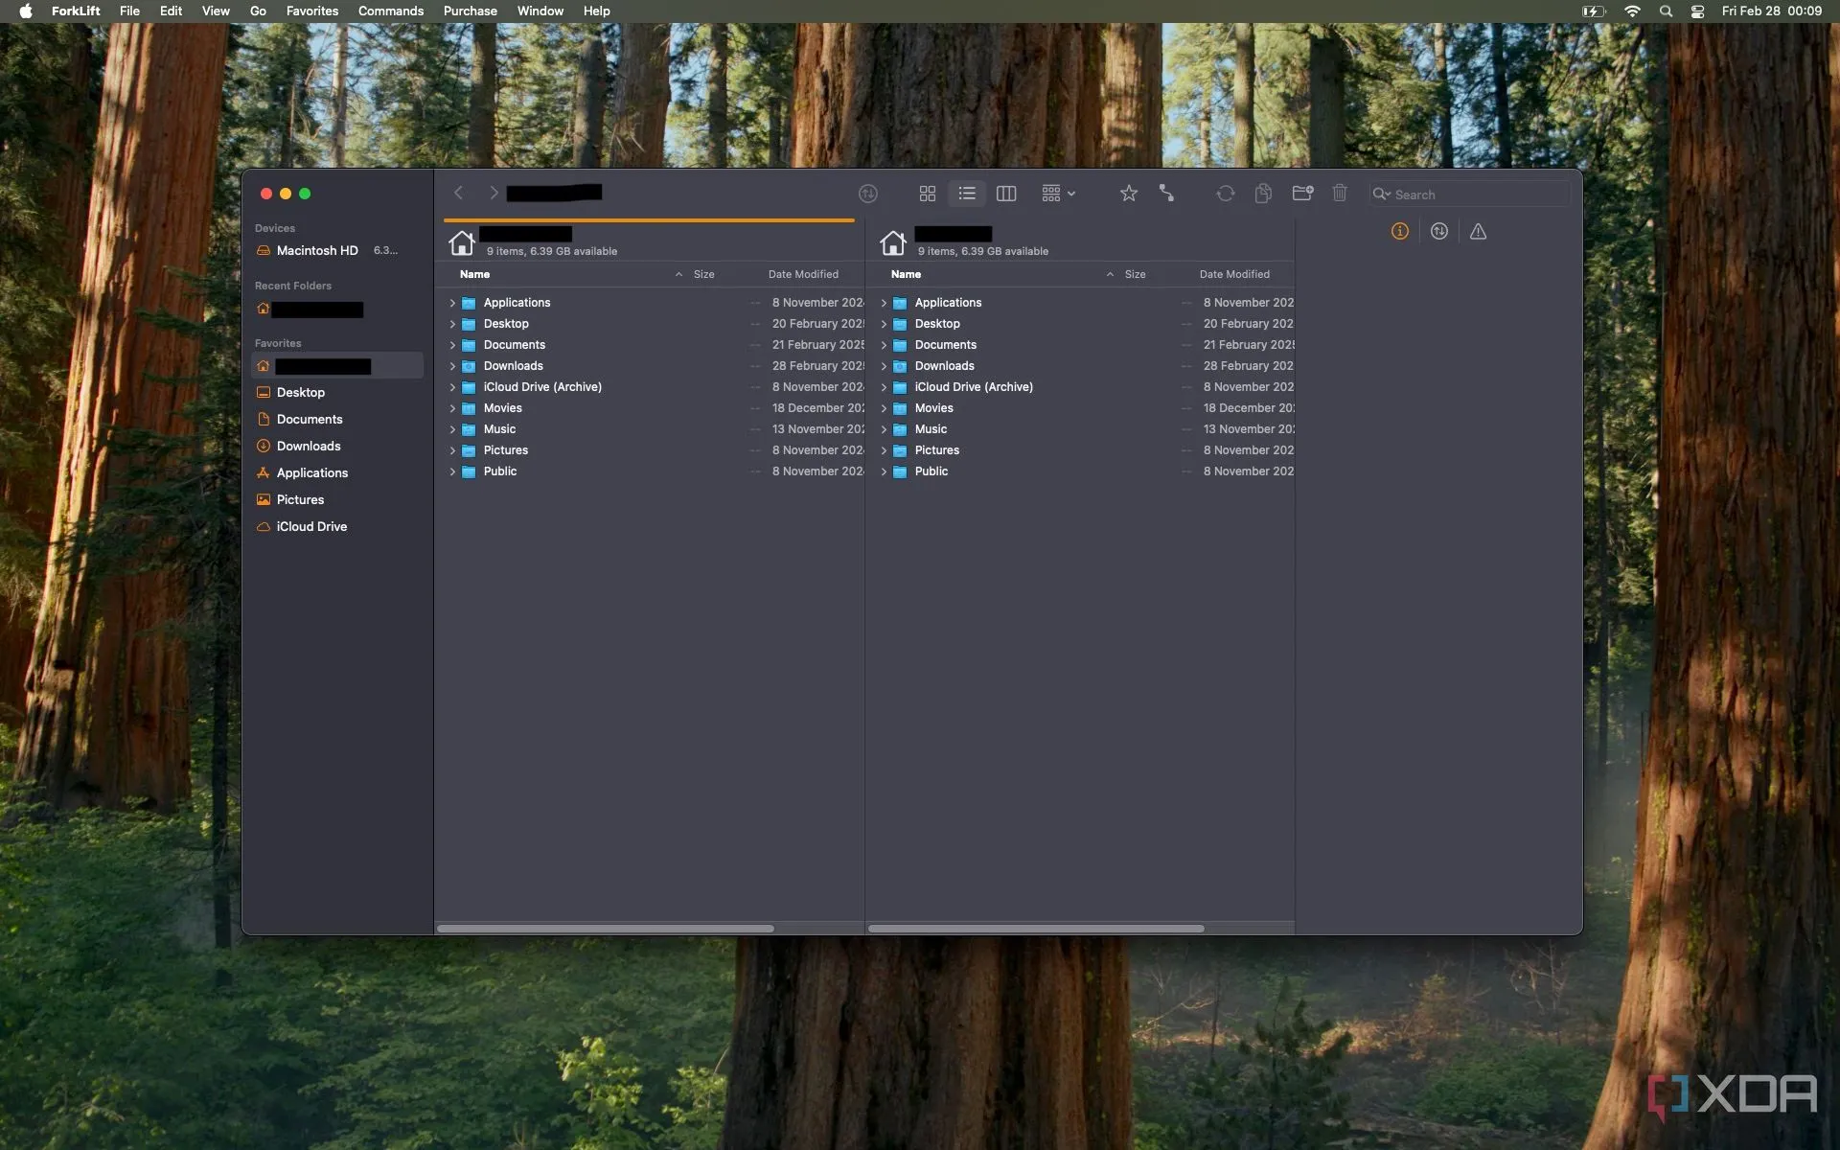1840x1150 pixels.
Task: Go back with the back arrow
Action: [x=458, y=194]
